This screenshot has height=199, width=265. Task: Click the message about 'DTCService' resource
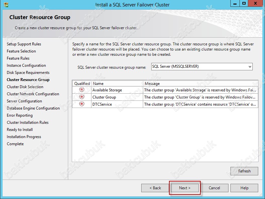click(200, 104)
